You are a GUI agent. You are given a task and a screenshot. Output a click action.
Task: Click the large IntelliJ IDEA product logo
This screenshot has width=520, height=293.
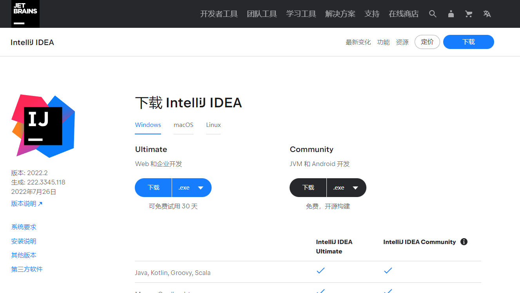[x=43, y=126]
